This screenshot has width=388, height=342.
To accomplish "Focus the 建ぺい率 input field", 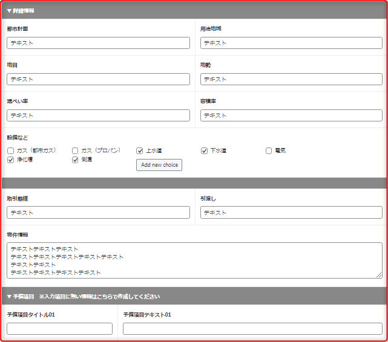I will pyautogui.click(x=98, y=115).
